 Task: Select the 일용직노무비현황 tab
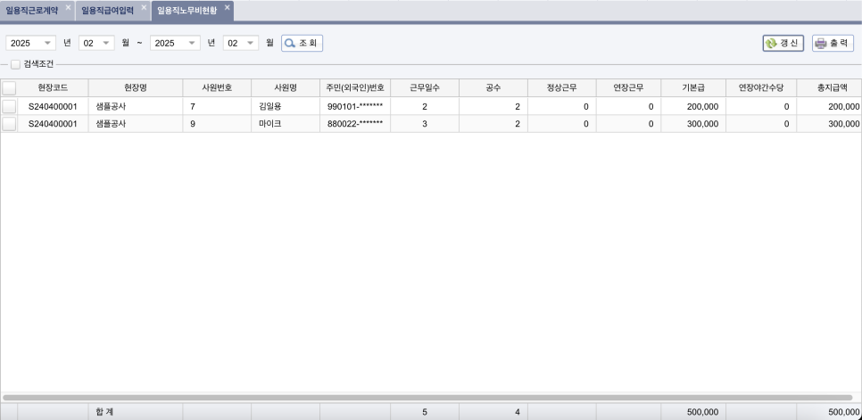[186, 11]
